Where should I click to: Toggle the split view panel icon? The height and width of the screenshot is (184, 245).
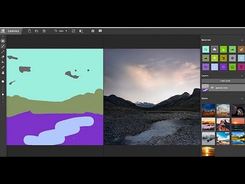[x=81, y=31]
